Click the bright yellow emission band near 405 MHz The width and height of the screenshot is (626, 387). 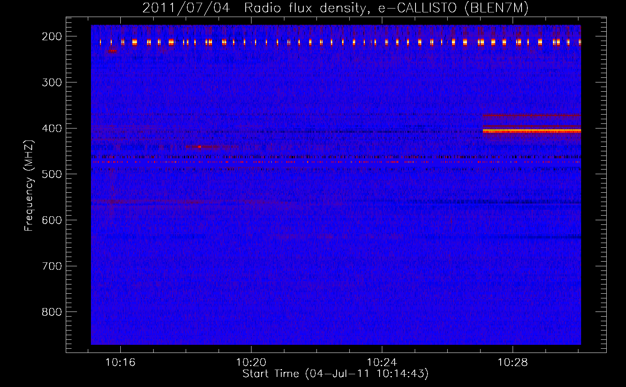532,131
